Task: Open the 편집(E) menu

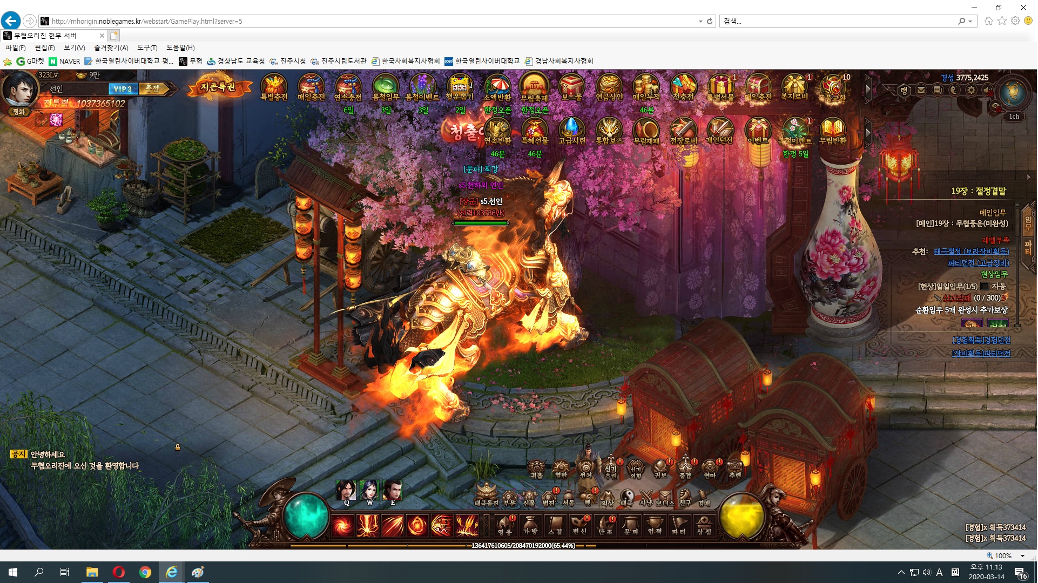Action: [45, 48]
